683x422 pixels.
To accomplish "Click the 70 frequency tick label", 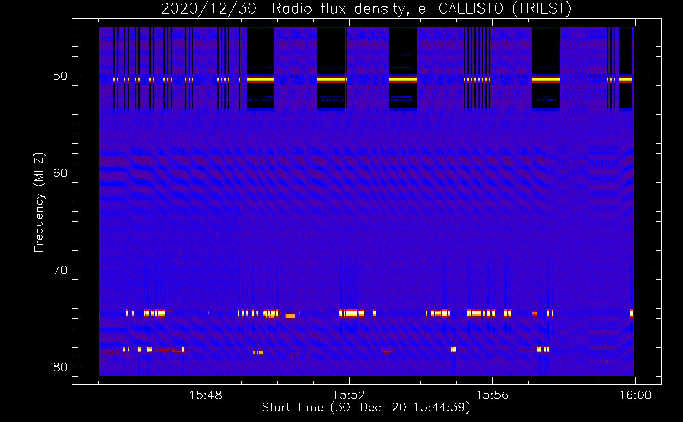I will [x=60, y=270].
